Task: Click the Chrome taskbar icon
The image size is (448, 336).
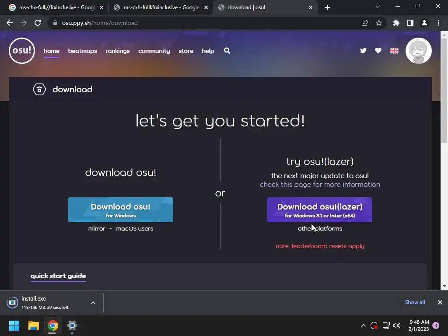Action: pyautogui.click(x=52, y=325)
